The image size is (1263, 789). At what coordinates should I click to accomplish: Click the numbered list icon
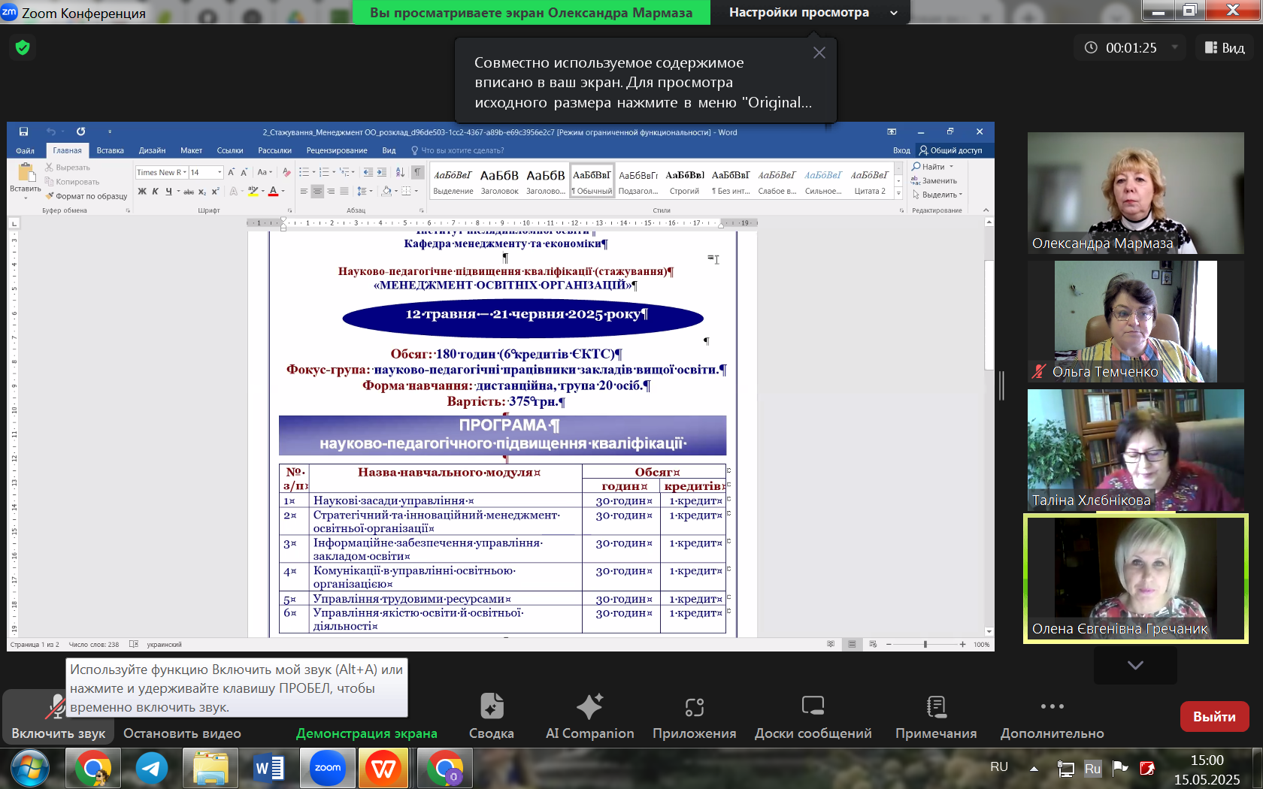(x=324, y=172)
